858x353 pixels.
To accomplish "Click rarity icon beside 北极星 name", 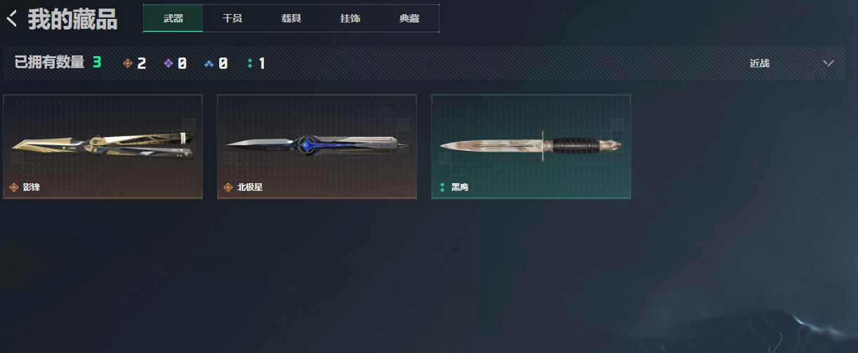I will pos(227,187).
